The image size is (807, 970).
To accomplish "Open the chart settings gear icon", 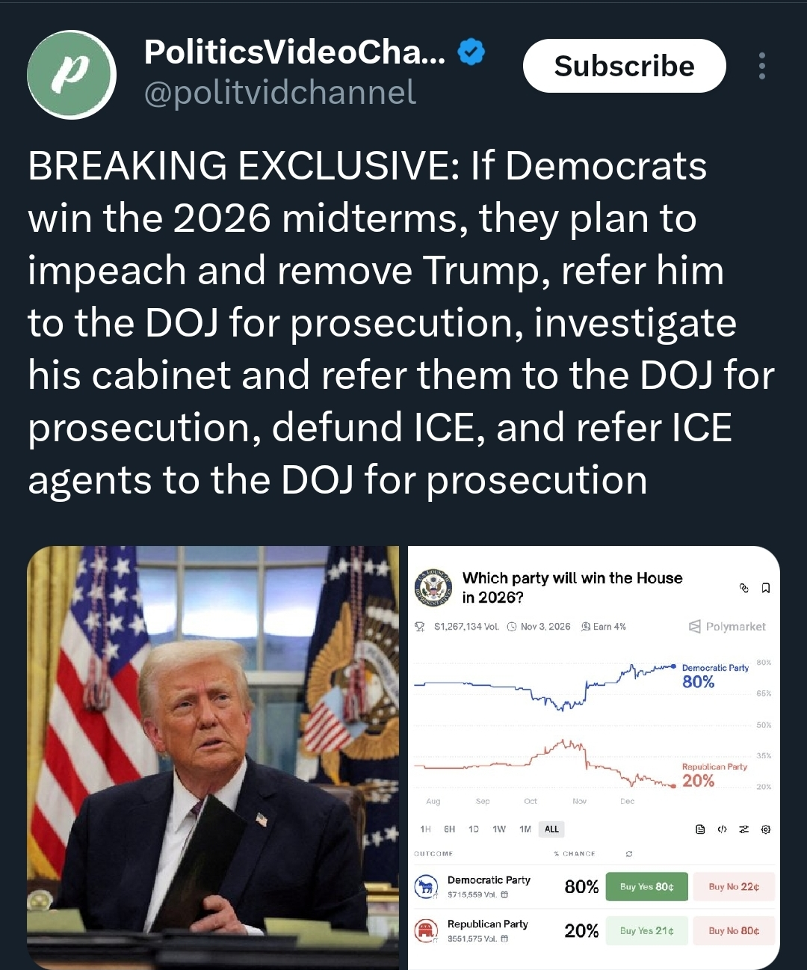I will [x=766, y=829].
